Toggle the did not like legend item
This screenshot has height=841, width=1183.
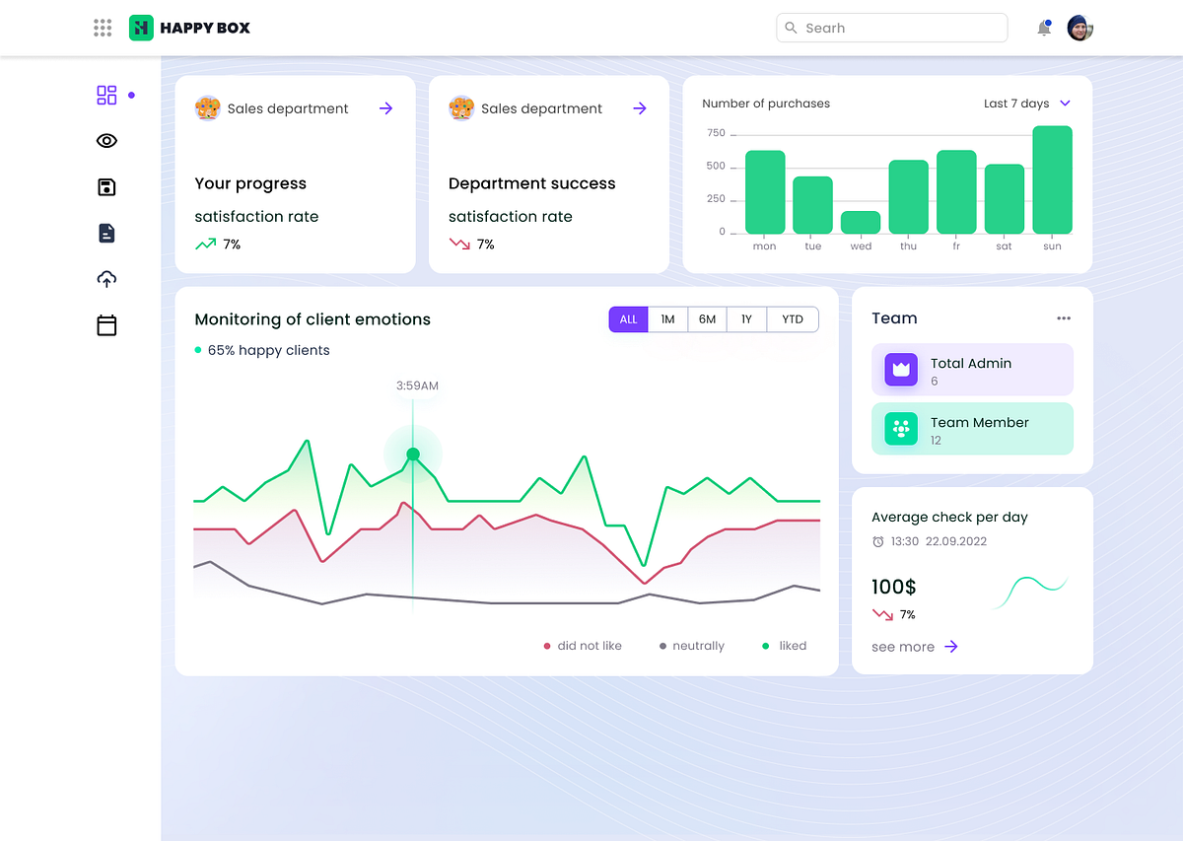(582, 645)
